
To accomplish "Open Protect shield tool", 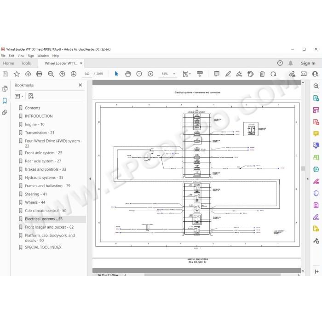I will point(316,193).
